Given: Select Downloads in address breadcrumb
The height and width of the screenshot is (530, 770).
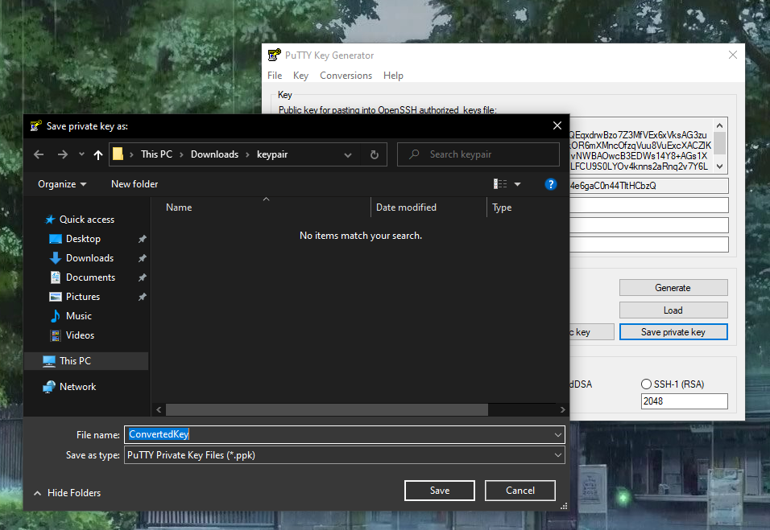Looking at the screenshot, I should click(214, 154).
